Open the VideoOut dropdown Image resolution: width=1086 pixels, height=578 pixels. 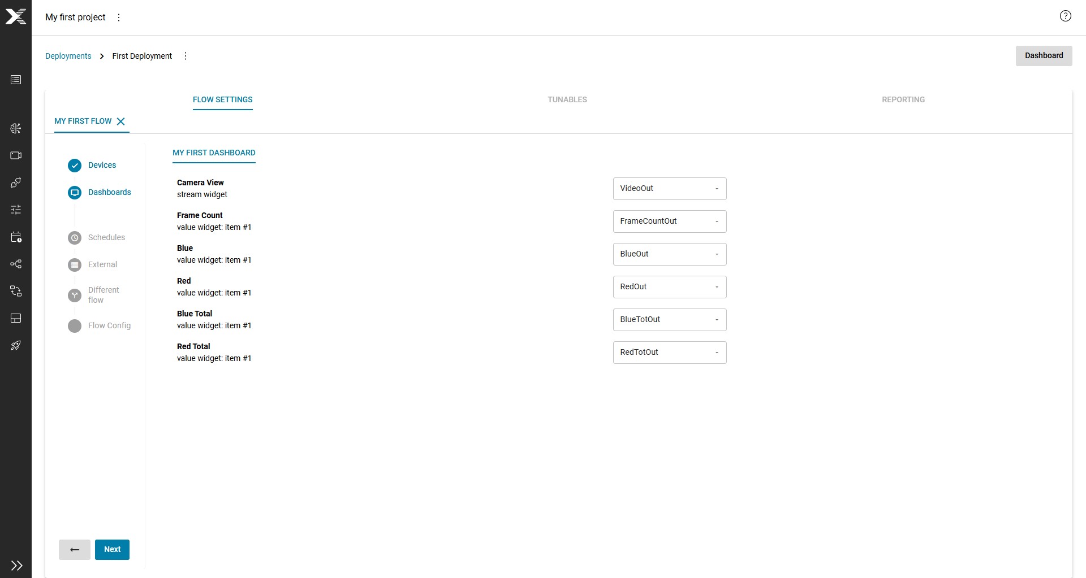pos(670,189)
